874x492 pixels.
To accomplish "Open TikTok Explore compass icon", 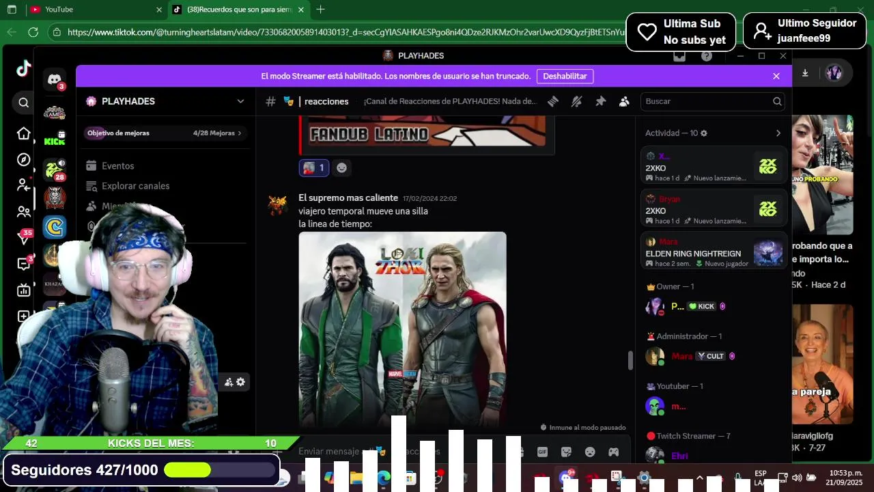I will pos(24,160).
